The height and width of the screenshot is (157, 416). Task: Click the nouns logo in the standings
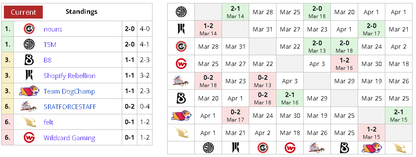pyautogui.click(x=29, y=29)
